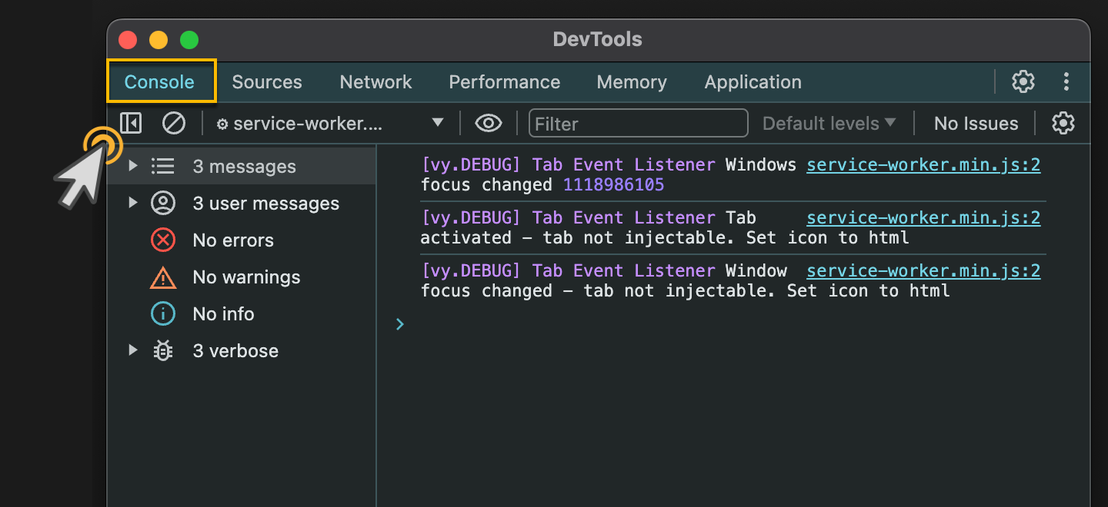Switch to the Memory tab

[632, 81]
